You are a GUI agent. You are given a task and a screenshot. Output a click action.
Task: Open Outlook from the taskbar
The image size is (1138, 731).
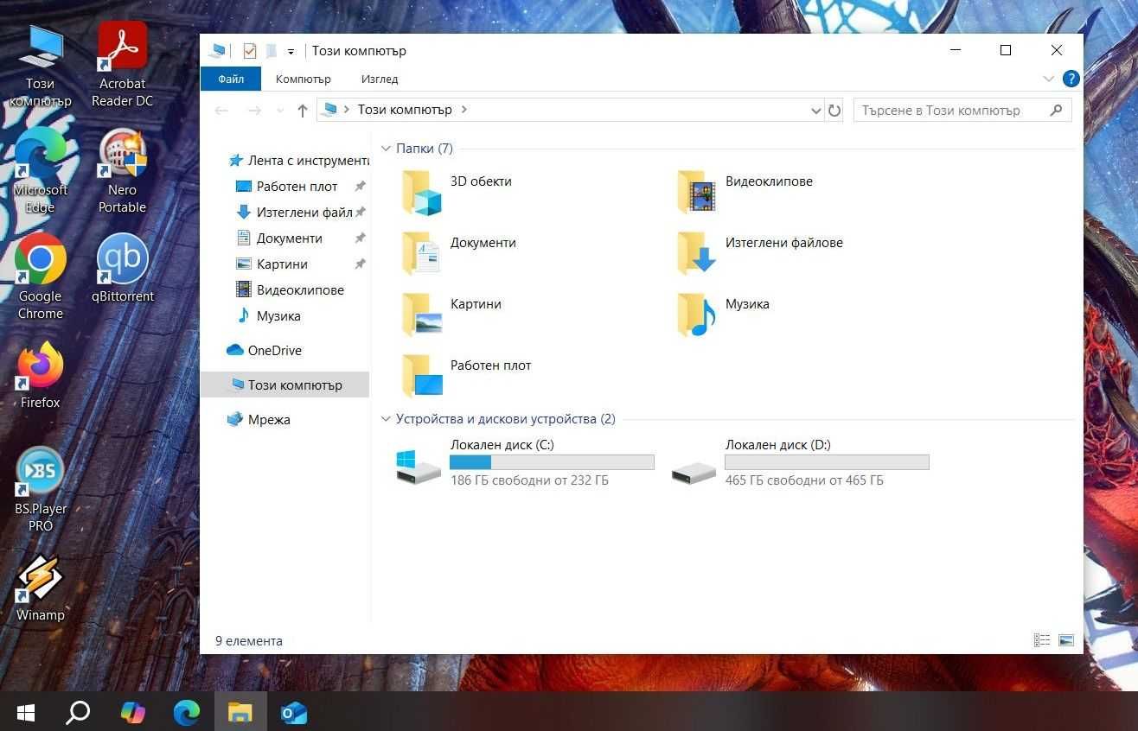click(294, 712)
